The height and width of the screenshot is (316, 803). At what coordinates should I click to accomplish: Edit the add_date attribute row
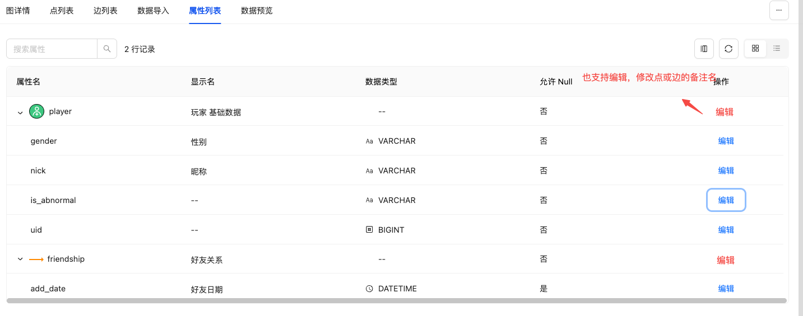point(726,289)
